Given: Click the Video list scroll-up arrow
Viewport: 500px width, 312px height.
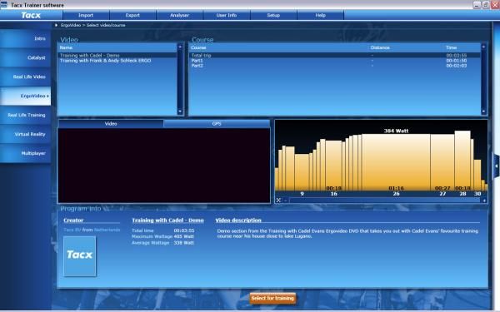Looking at the screenshot, I should (180, 47).
